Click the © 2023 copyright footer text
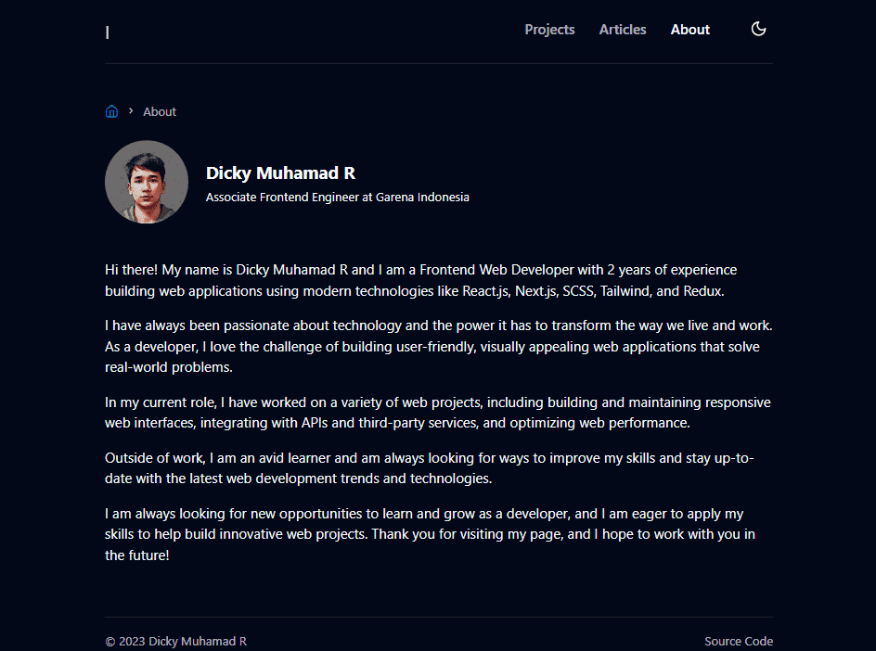Image resolution: width=876 pixels, height=651 pixels. (x=175, y=641)
